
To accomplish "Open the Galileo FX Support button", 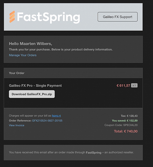I will coord(118,17).
